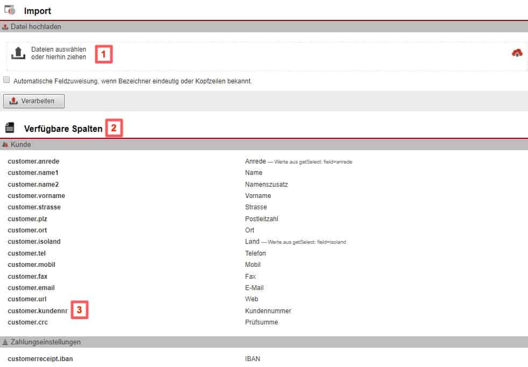528x367 pixels.
Task: Click the Import page icon in the title
Action: pyautogui.click(x=10, y=9)
